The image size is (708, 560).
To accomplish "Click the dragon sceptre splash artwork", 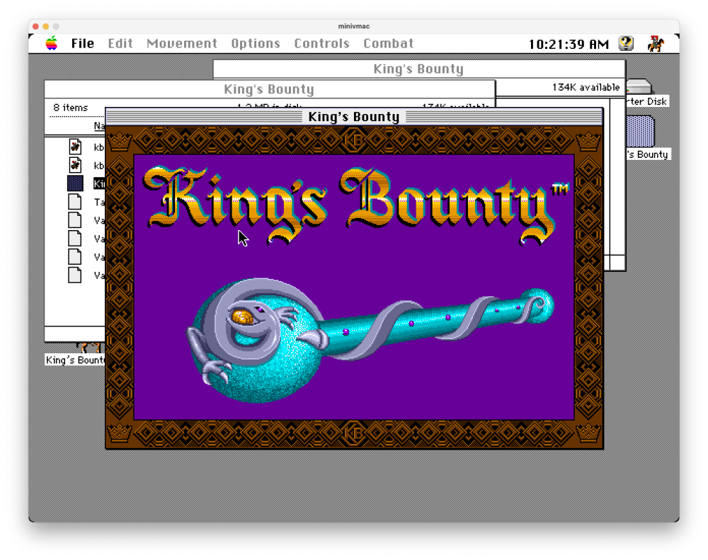I will pyautogui.click(x=370, y=340).
